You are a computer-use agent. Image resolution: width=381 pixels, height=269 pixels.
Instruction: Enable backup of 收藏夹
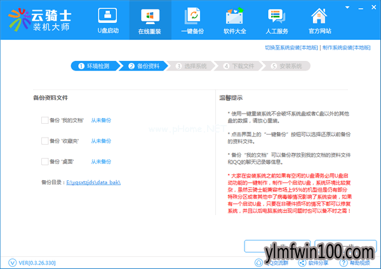[44, 141]
